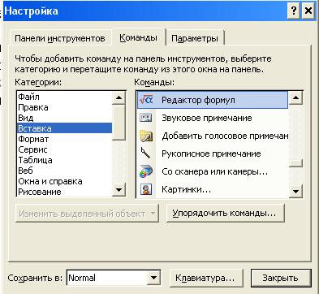Image resolution: width=319 pixels, height=294 pixels.
Task: Expand the Изменить выделенный объект dropdown
Action: coord(153,214)
